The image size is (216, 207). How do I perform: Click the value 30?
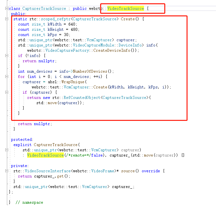tap(66, 35)
